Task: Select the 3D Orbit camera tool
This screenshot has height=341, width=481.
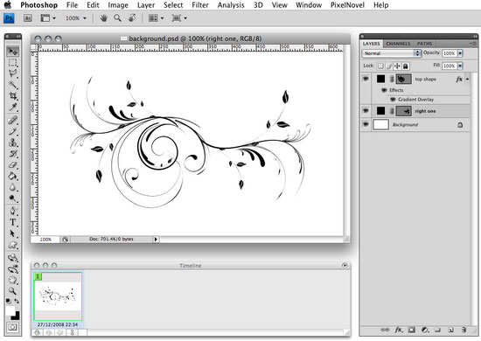Action: pyautogui.click(x=12, y=269)
